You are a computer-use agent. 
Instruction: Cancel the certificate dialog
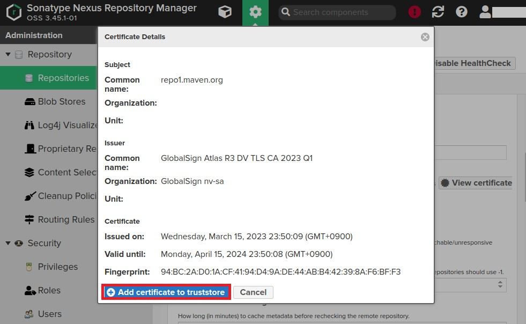click(x=253, y=292)
